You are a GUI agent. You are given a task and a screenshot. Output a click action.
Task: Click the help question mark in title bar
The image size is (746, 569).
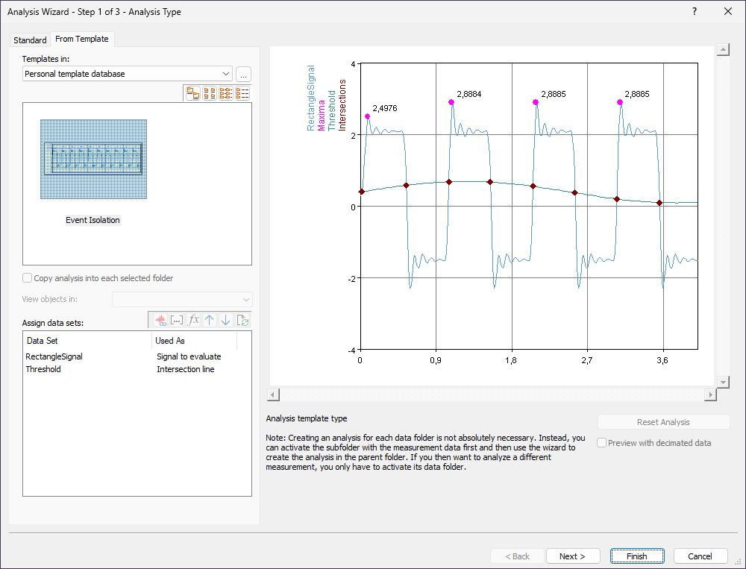pyautogui.click(x=694, y=11)
